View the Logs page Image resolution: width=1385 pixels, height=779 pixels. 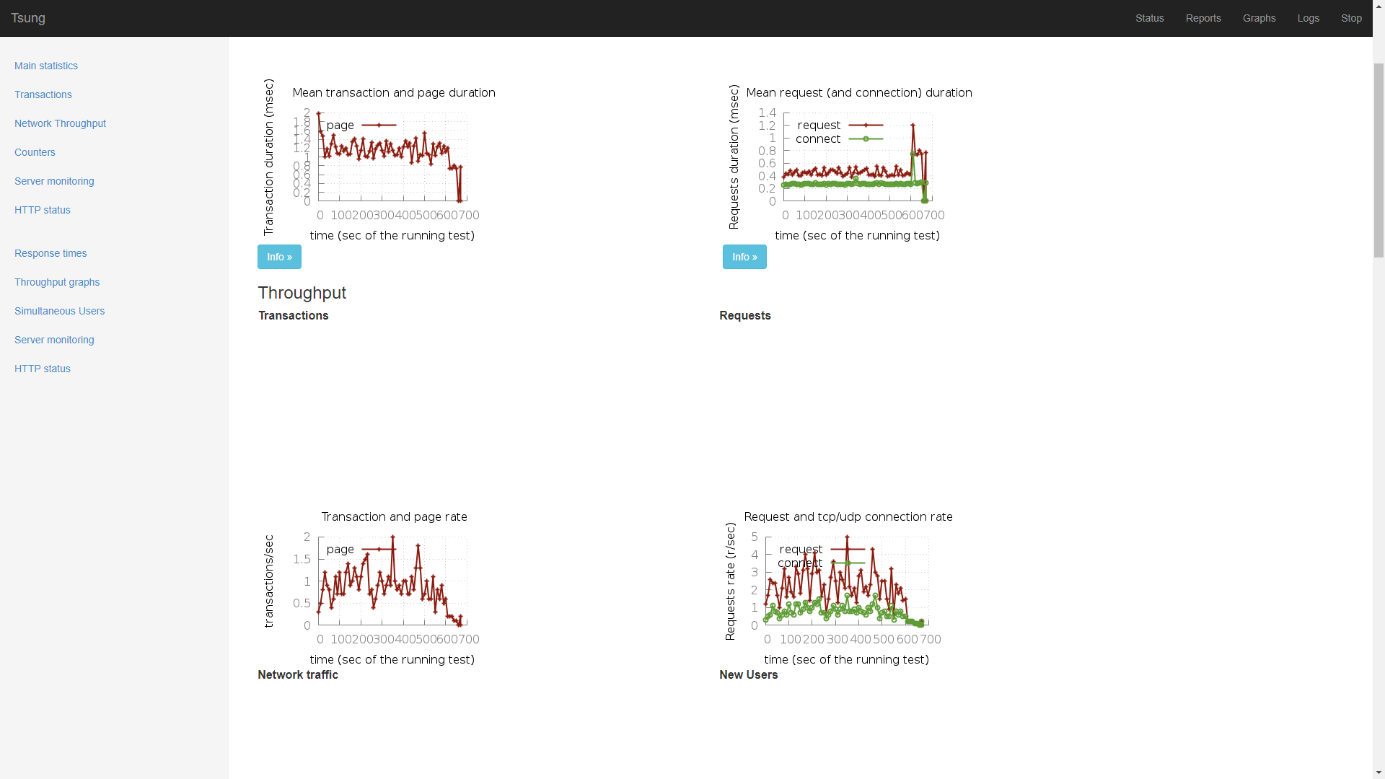[1308, 18]
